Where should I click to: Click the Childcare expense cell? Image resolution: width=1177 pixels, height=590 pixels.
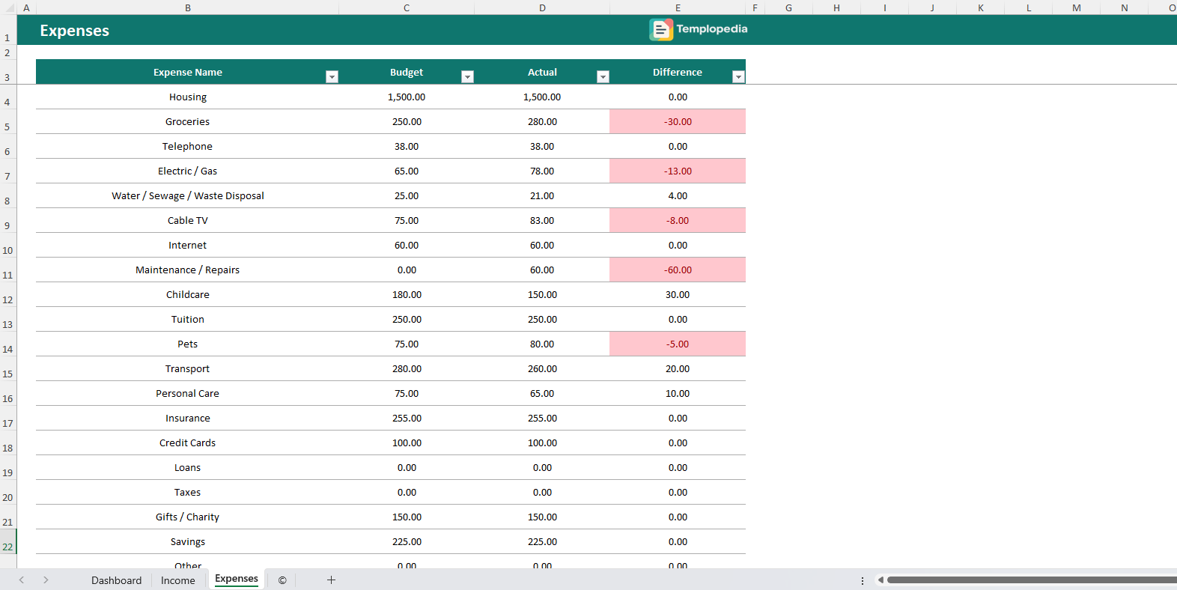[187, 295]
